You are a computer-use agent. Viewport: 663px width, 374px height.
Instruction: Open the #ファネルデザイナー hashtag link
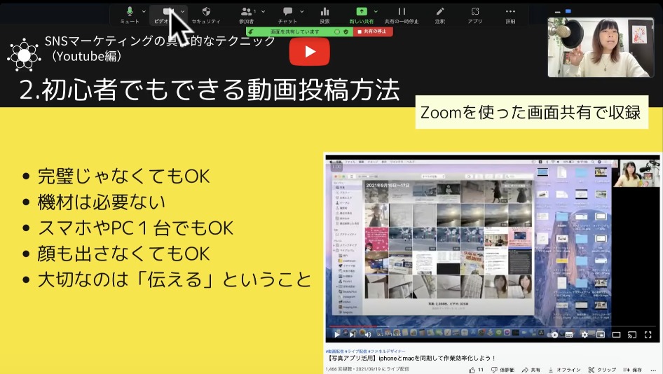tap(387, 351)
